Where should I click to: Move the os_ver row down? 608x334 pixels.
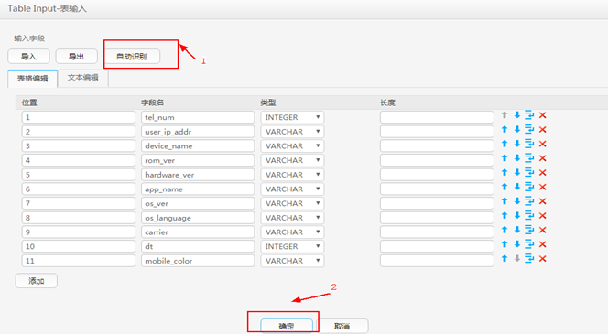516,200
